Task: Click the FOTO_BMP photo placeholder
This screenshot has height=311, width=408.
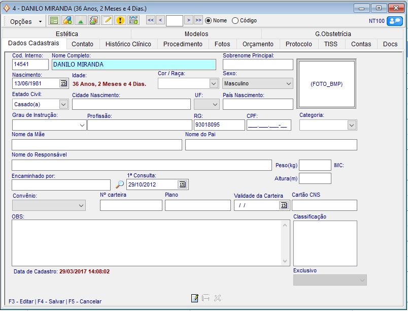Action: pos(326,84)
